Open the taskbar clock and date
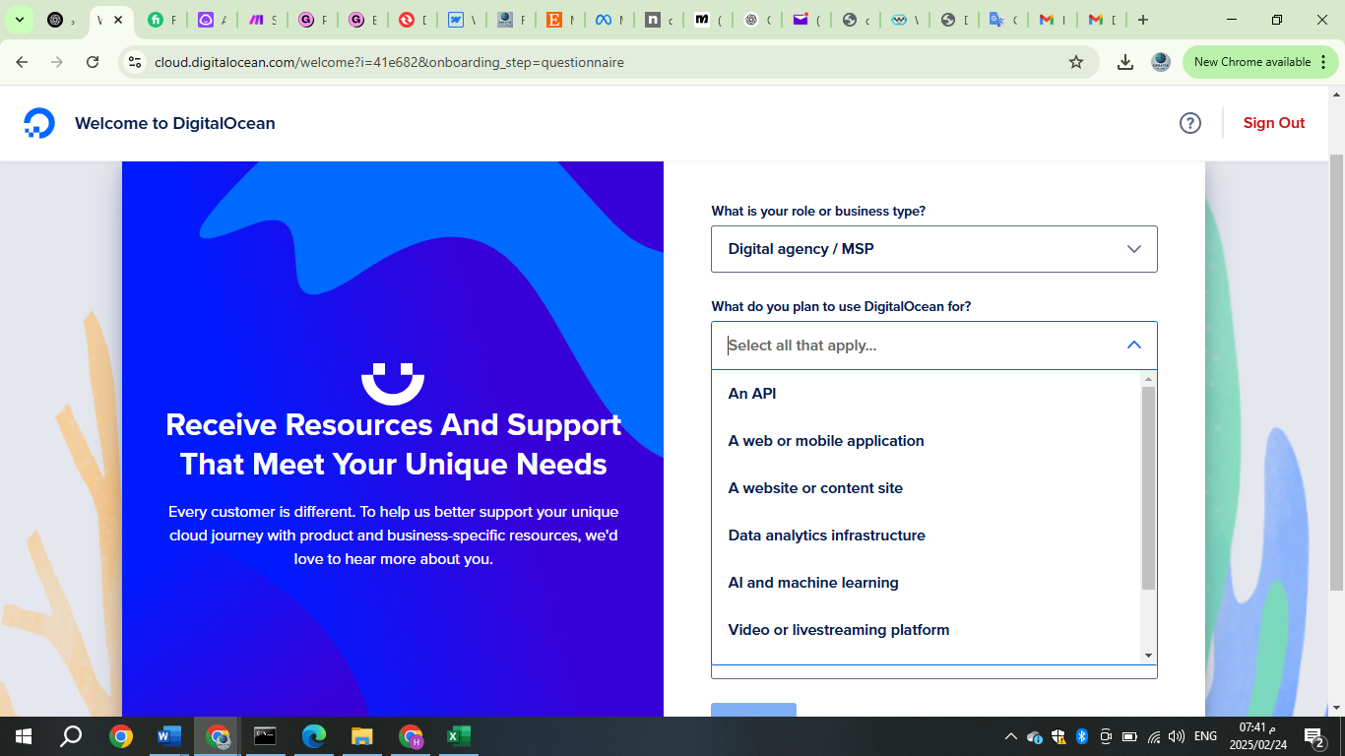 (x=1258, y=736)
